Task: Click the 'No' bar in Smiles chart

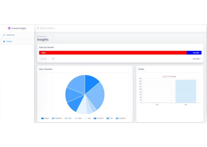Action: coord(186,91)
